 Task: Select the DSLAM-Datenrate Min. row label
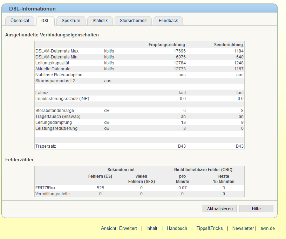pos(57,57)
